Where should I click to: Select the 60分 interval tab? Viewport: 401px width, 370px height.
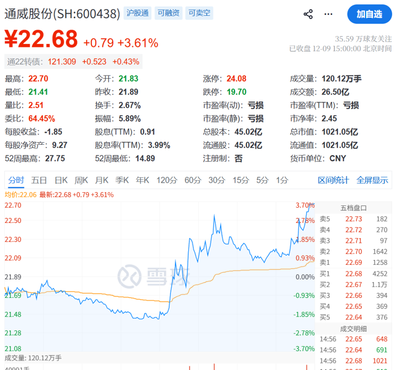pos(192,180)
